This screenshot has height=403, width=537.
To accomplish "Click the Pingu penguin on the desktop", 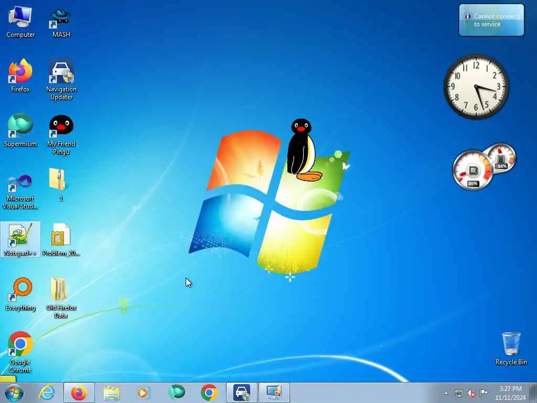I will (x=303, y=150).
